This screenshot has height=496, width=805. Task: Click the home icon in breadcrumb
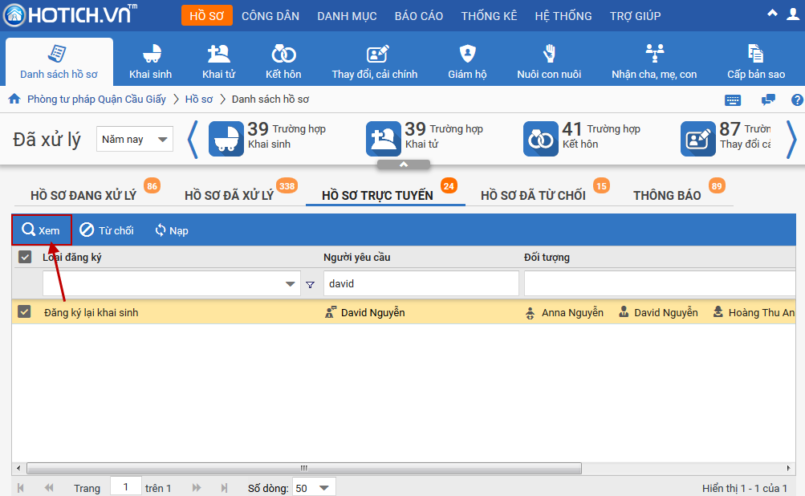tap(14, 100)
